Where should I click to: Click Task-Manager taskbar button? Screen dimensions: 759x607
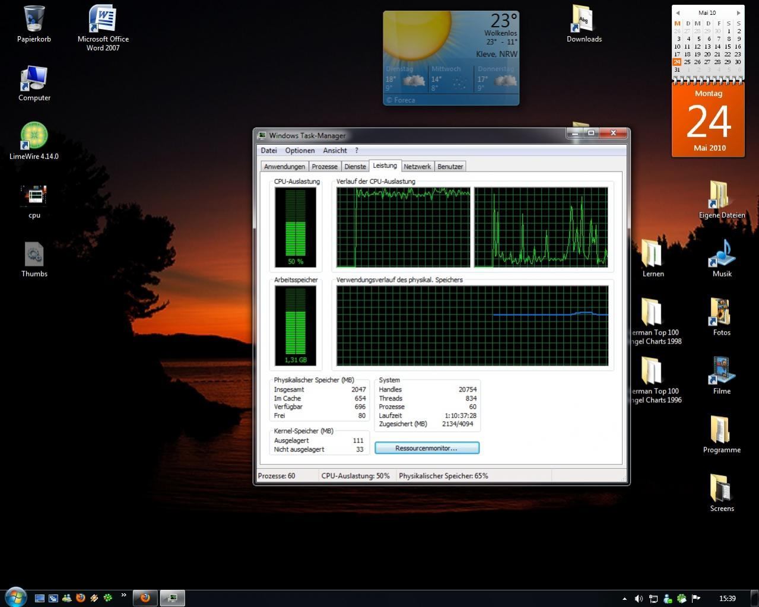point(173,598)
